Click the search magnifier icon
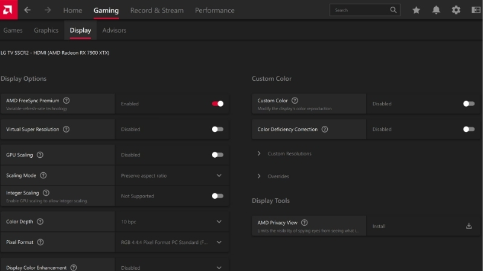This screenshot has width=483, height=271. point(393,10)
